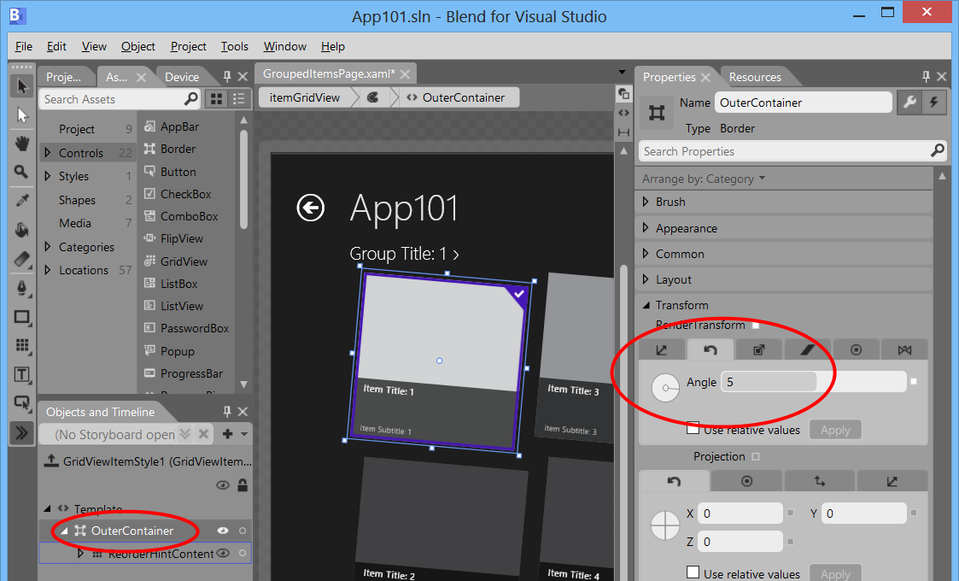The width and height of the screenshot is (959, 581).
Task: Select the Gradient tool
Action: click(22, 259)
